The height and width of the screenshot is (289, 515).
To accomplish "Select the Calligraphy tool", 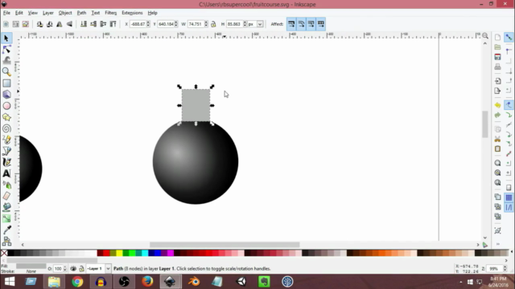I will 6,162.
